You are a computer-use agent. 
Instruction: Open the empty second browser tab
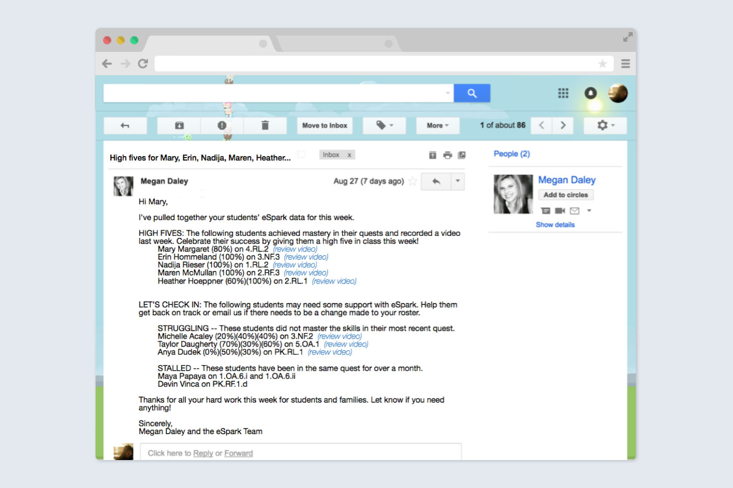pos(336,44)
